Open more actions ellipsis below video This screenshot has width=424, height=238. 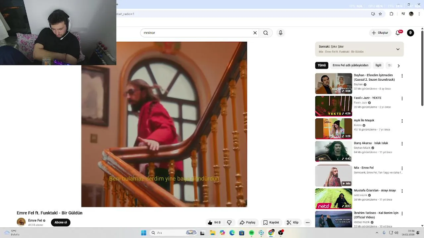click(x=307, y=222)
